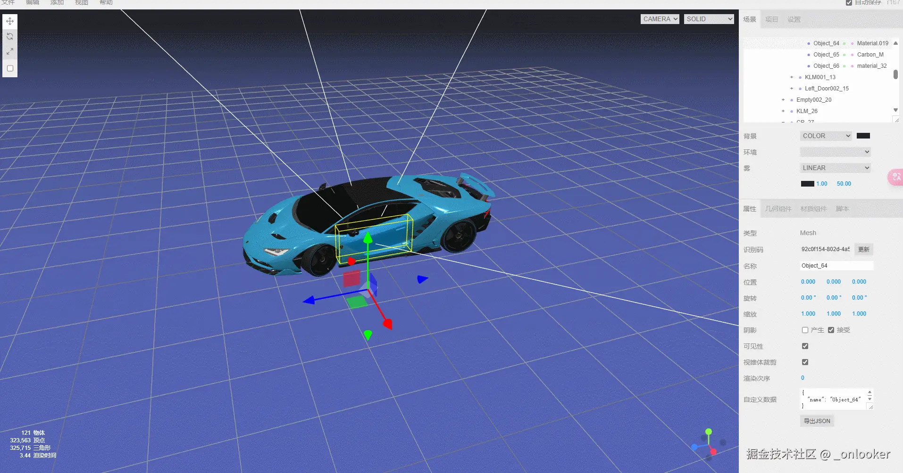This screenshot has height=473, width=903.
Task: Expand the KLM001_13 tree node
Action: [792, 77]
